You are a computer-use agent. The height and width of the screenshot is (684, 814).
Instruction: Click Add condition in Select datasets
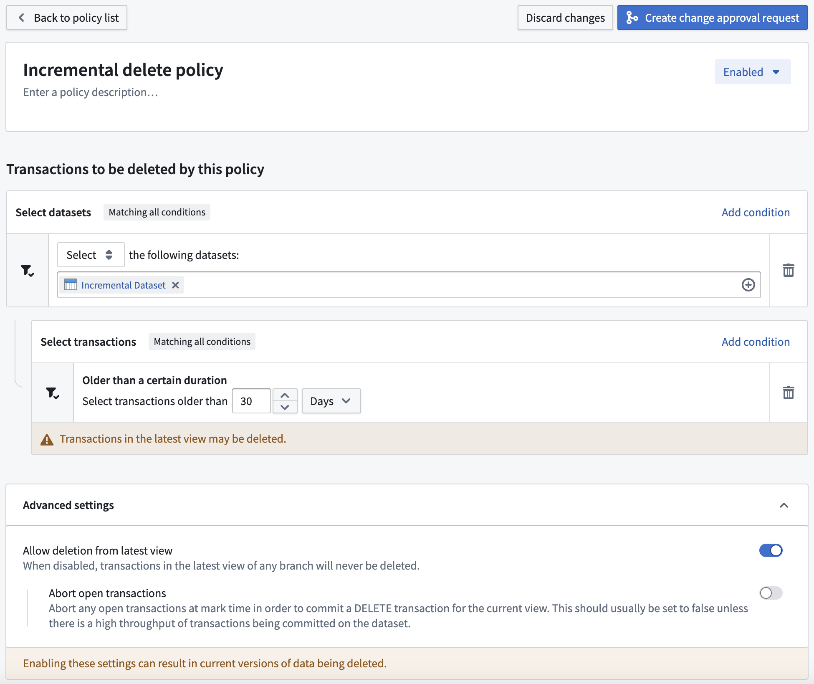(756, 212)
